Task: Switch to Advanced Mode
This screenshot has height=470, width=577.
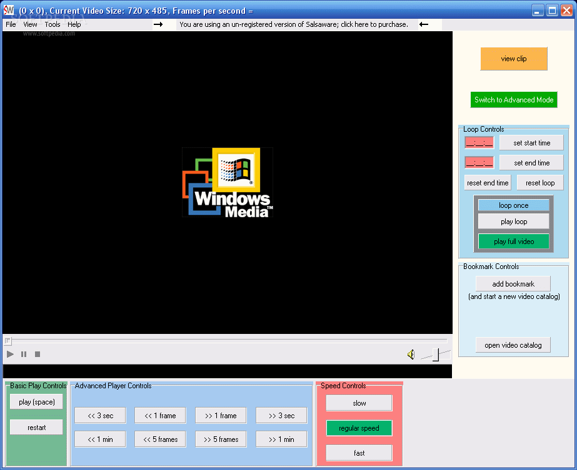Action: [x=514, y=100]
